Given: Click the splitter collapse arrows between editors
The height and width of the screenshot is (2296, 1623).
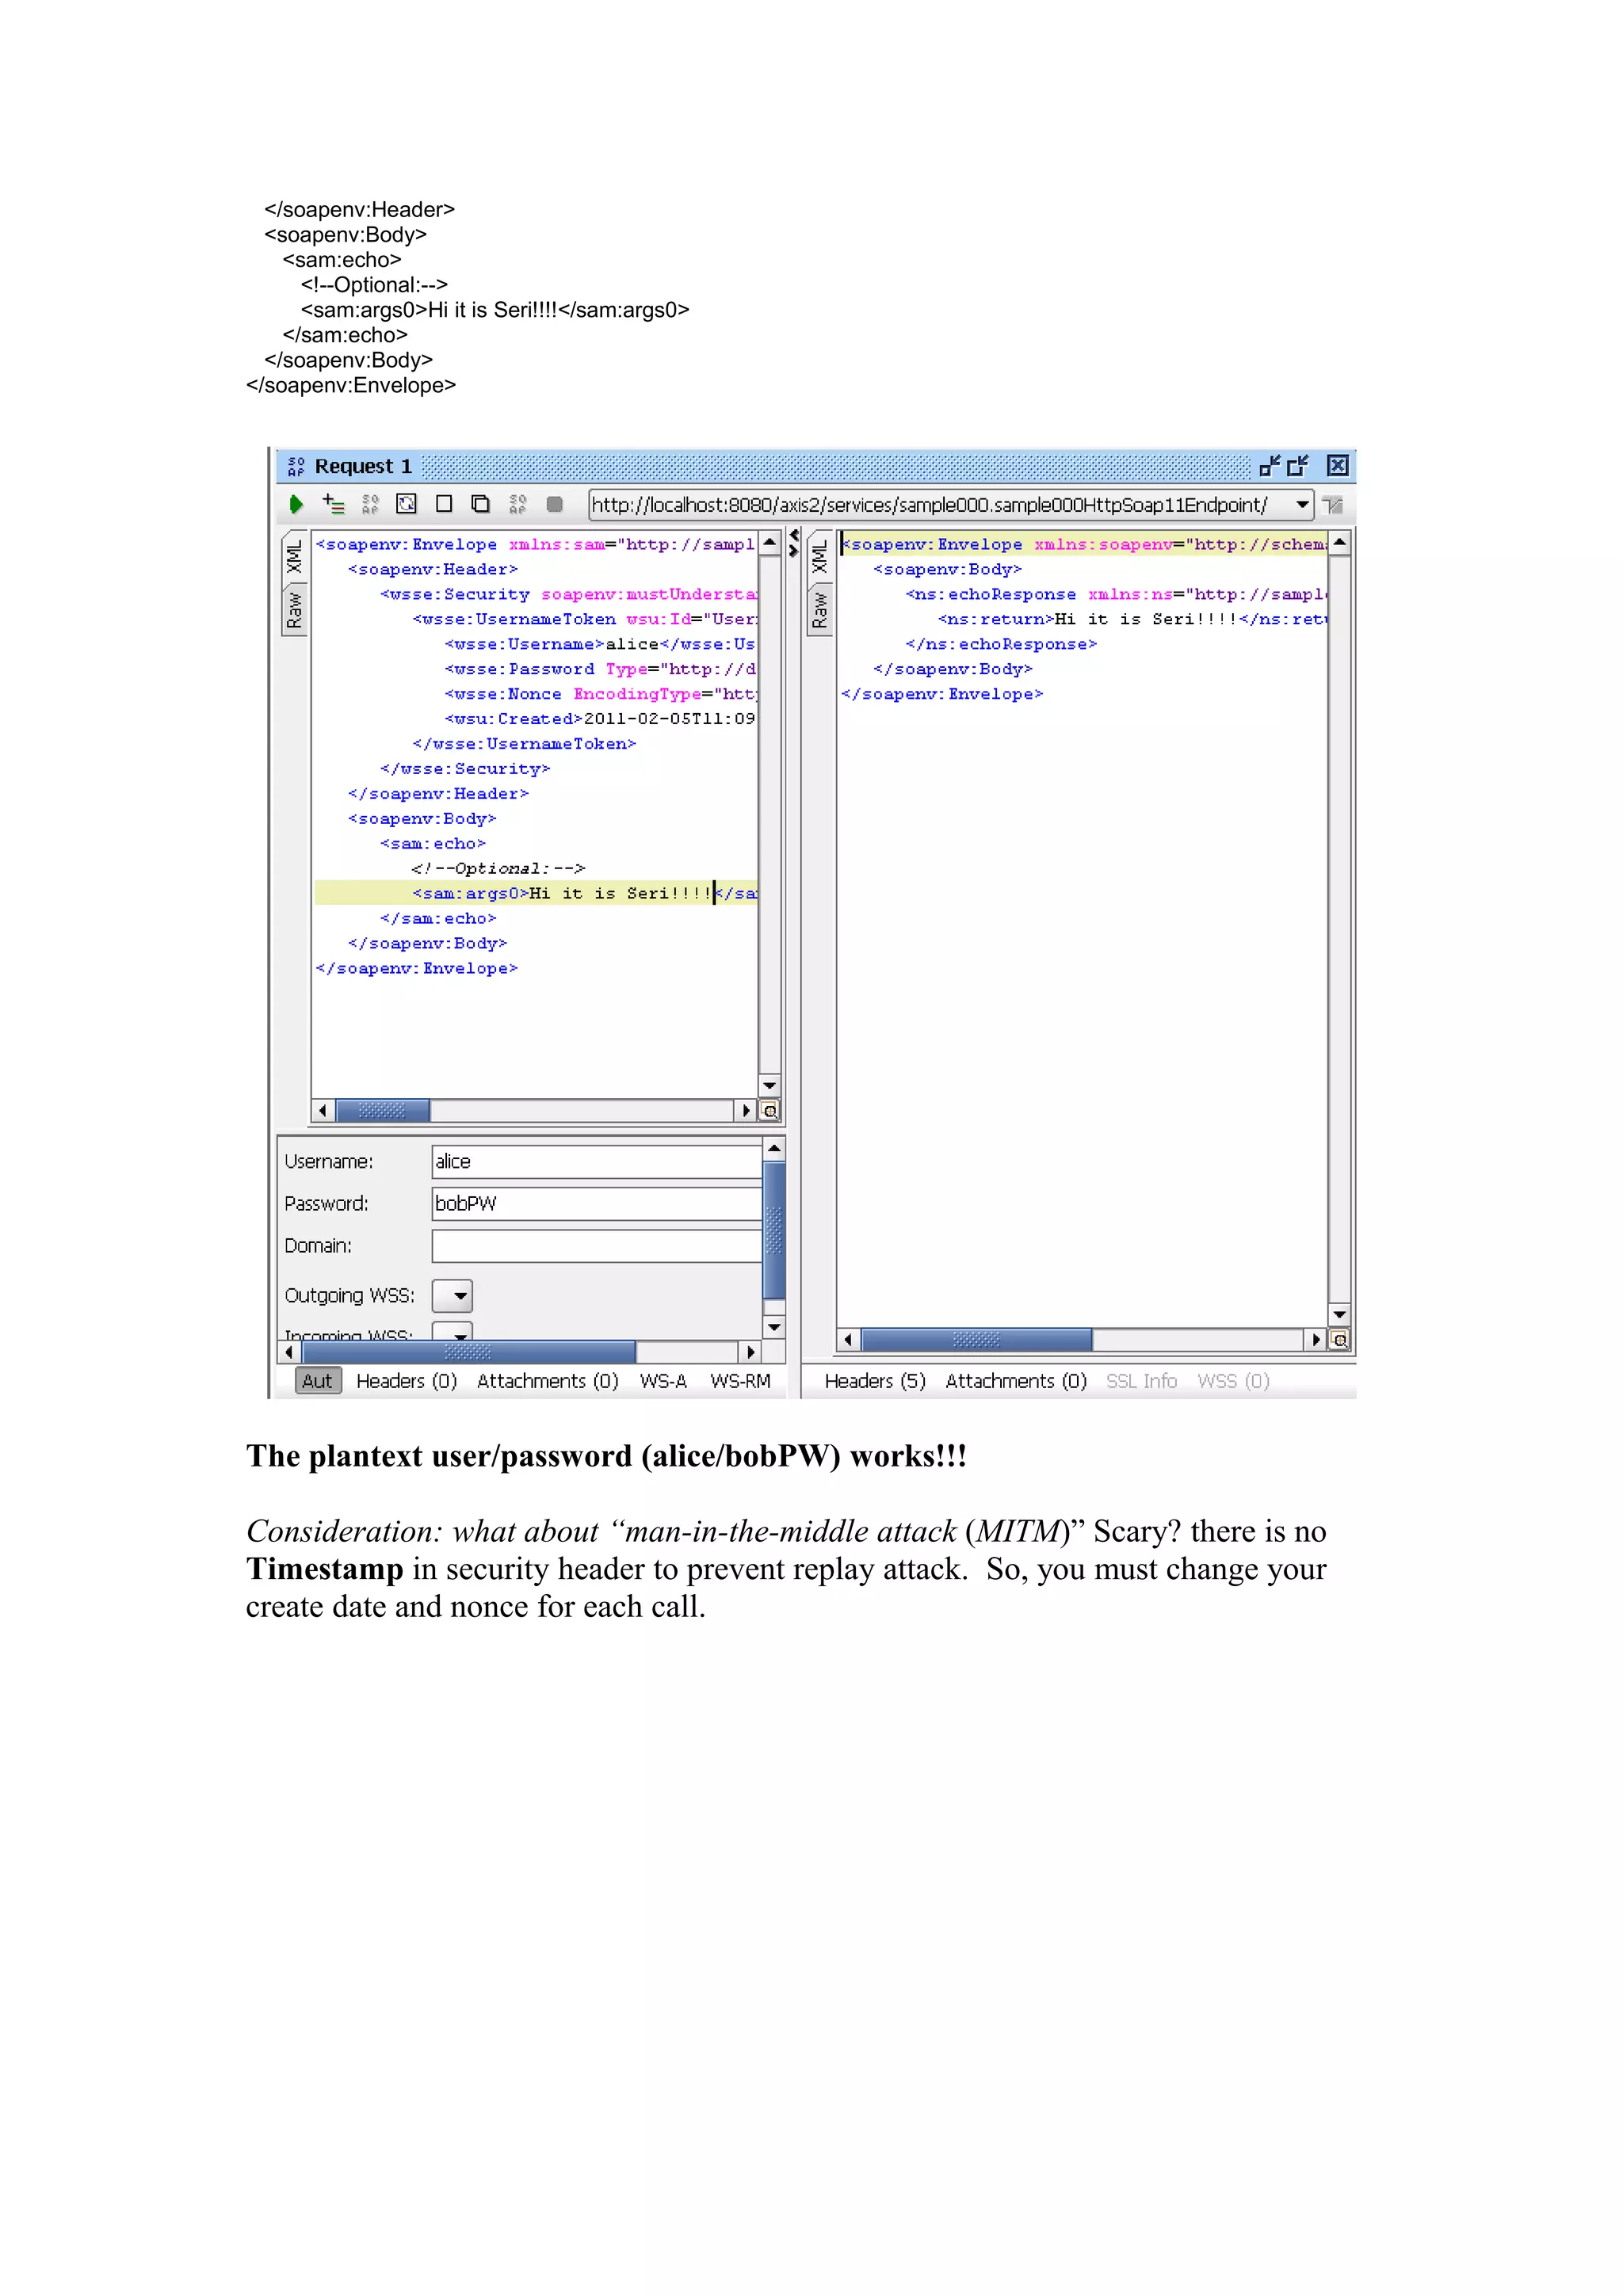Looking at the screenshot, I should (794, 543).
